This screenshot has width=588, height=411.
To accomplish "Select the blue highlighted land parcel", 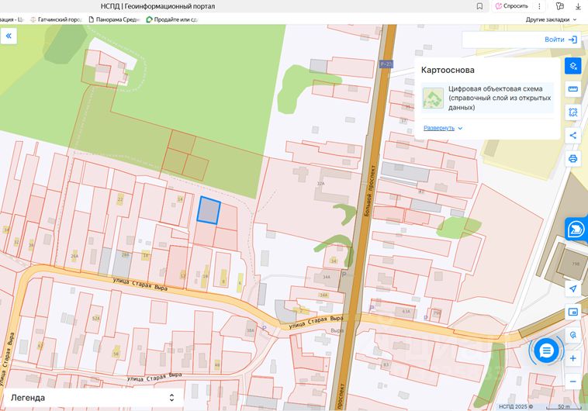I will (x=209, y=211).
